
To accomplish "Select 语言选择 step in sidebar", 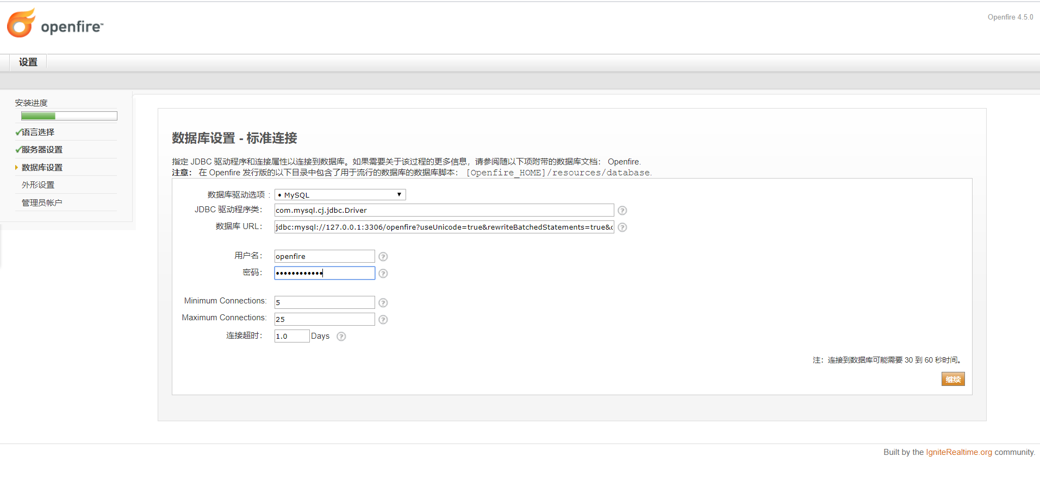I will click(x=38, y=132).
